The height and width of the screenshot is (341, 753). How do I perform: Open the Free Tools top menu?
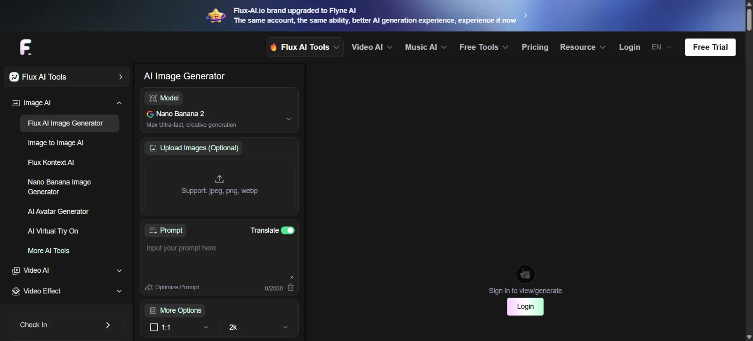(x=484, y=47)
